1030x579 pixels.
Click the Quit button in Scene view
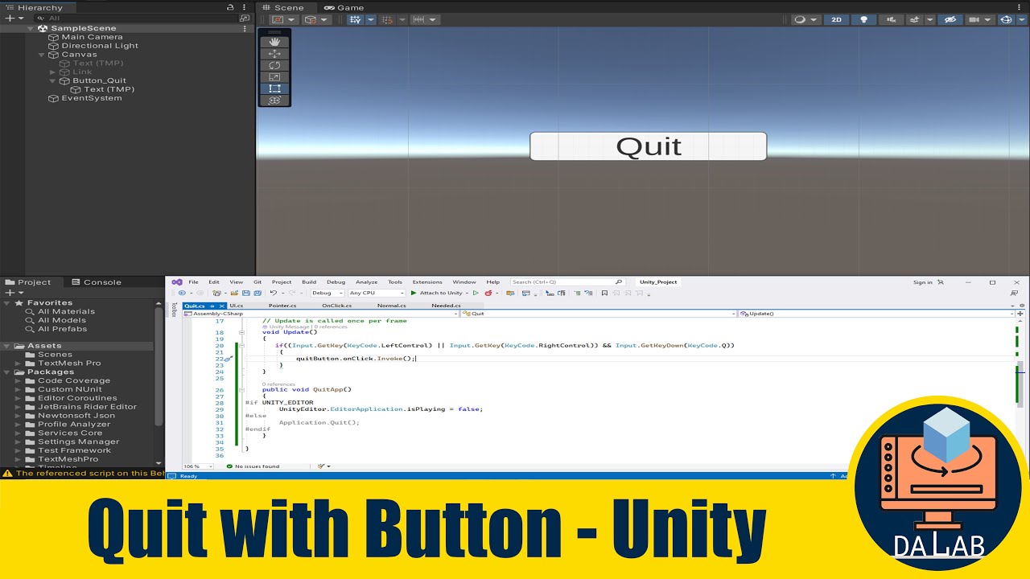click(x=649, y=146)
